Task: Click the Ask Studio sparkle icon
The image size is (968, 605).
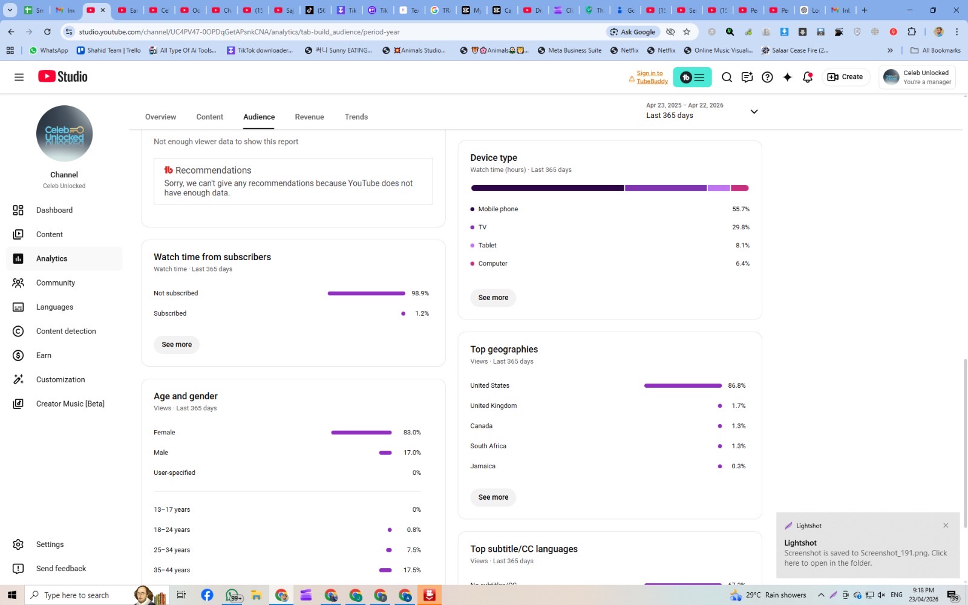Action: 787,77
